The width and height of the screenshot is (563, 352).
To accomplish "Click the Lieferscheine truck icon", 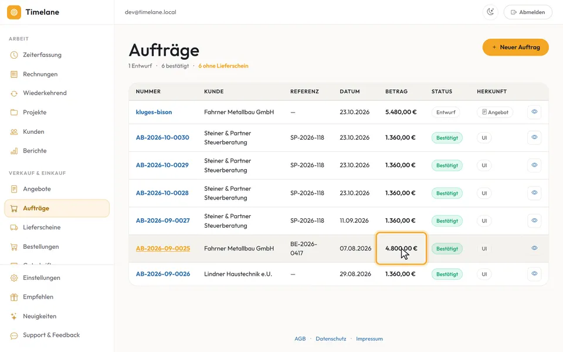I will (x=14, y=228).
